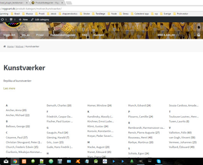Viewport: 203px width, 165px height.
Task: Open Macke, August (20) category
Action: click(x=98, y=147)
